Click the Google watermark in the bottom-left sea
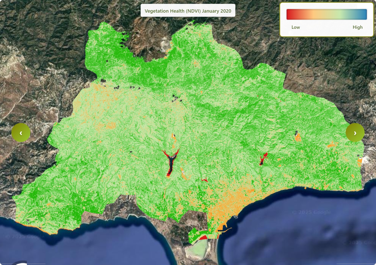The image size is (376, 265). 25,236
